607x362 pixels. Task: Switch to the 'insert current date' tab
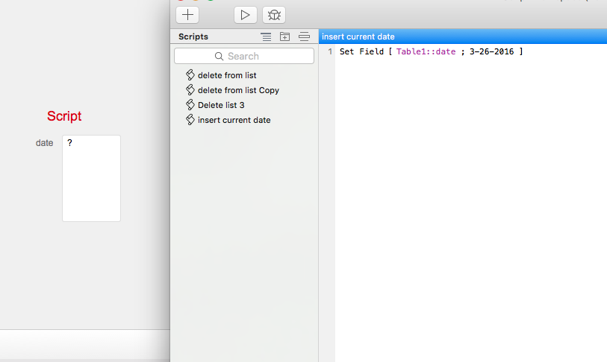coord(358,36)
